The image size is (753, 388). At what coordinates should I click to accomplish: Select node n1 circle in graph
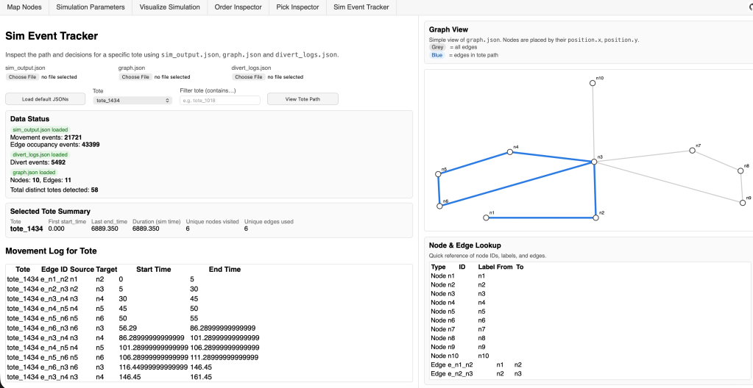point(486,218)
